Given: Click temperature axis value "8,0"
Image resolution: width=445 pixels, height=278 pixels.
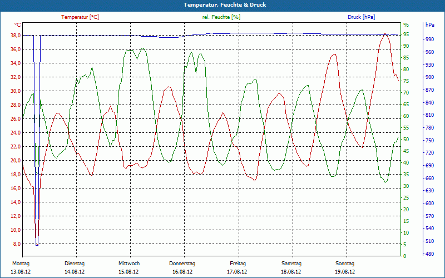Looking at the screenshot, I should tap(17, 244).
